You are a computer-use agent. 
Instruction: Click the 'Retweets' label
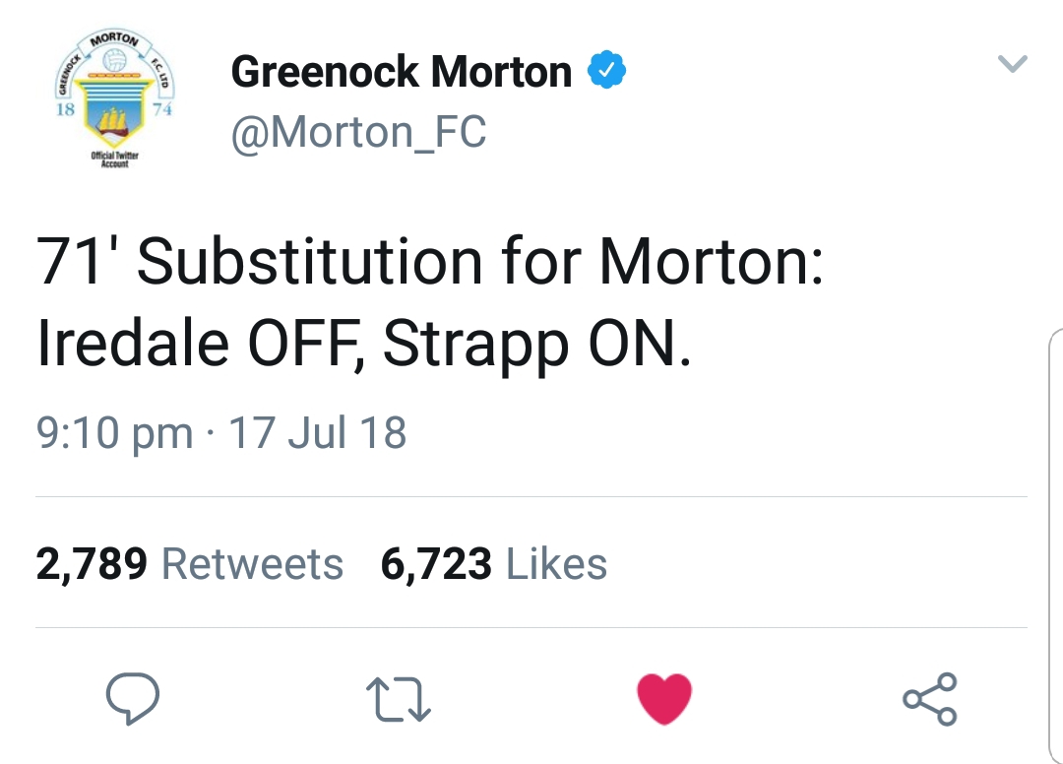[252, 564]
